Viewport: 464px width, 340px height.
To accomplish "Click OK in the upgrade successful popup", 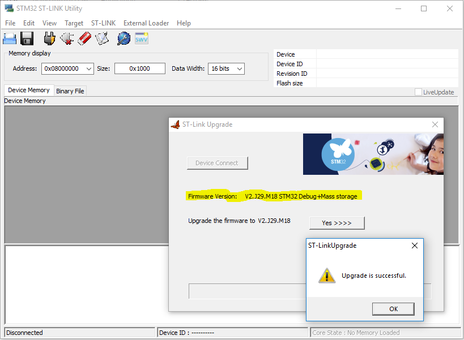I will point(393,309).
